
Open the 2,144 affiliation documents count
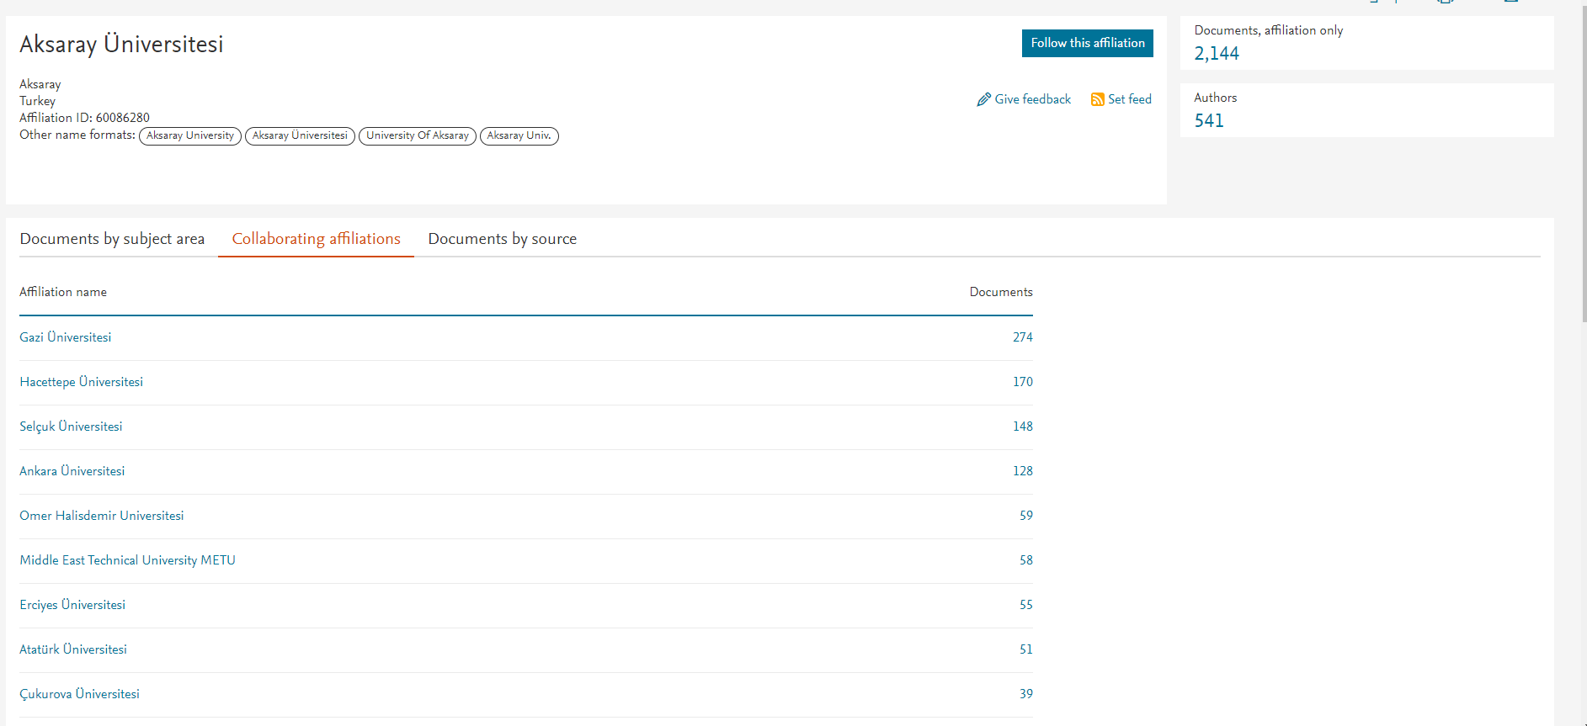pos(1216,54)
